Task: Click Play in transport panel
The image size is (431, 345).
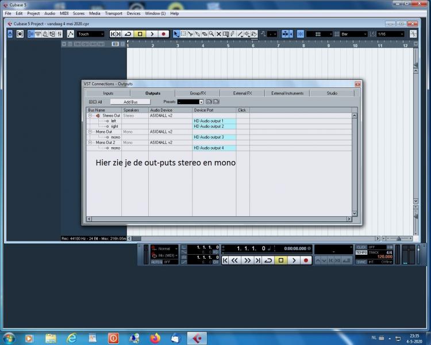Action: (x=294, y=260)
